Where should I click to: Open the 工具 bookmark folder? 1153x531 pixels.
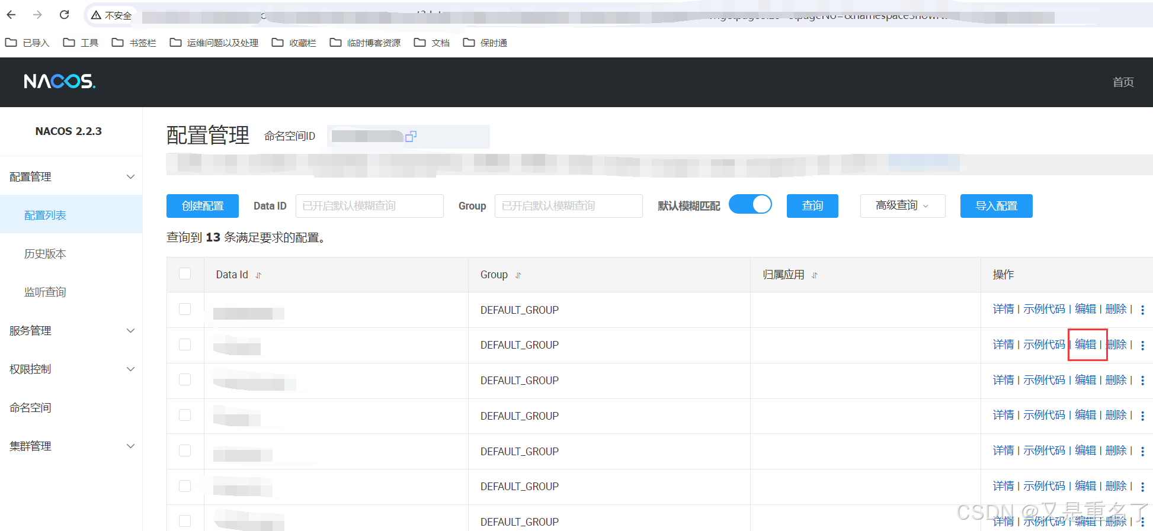coord(81,43)
